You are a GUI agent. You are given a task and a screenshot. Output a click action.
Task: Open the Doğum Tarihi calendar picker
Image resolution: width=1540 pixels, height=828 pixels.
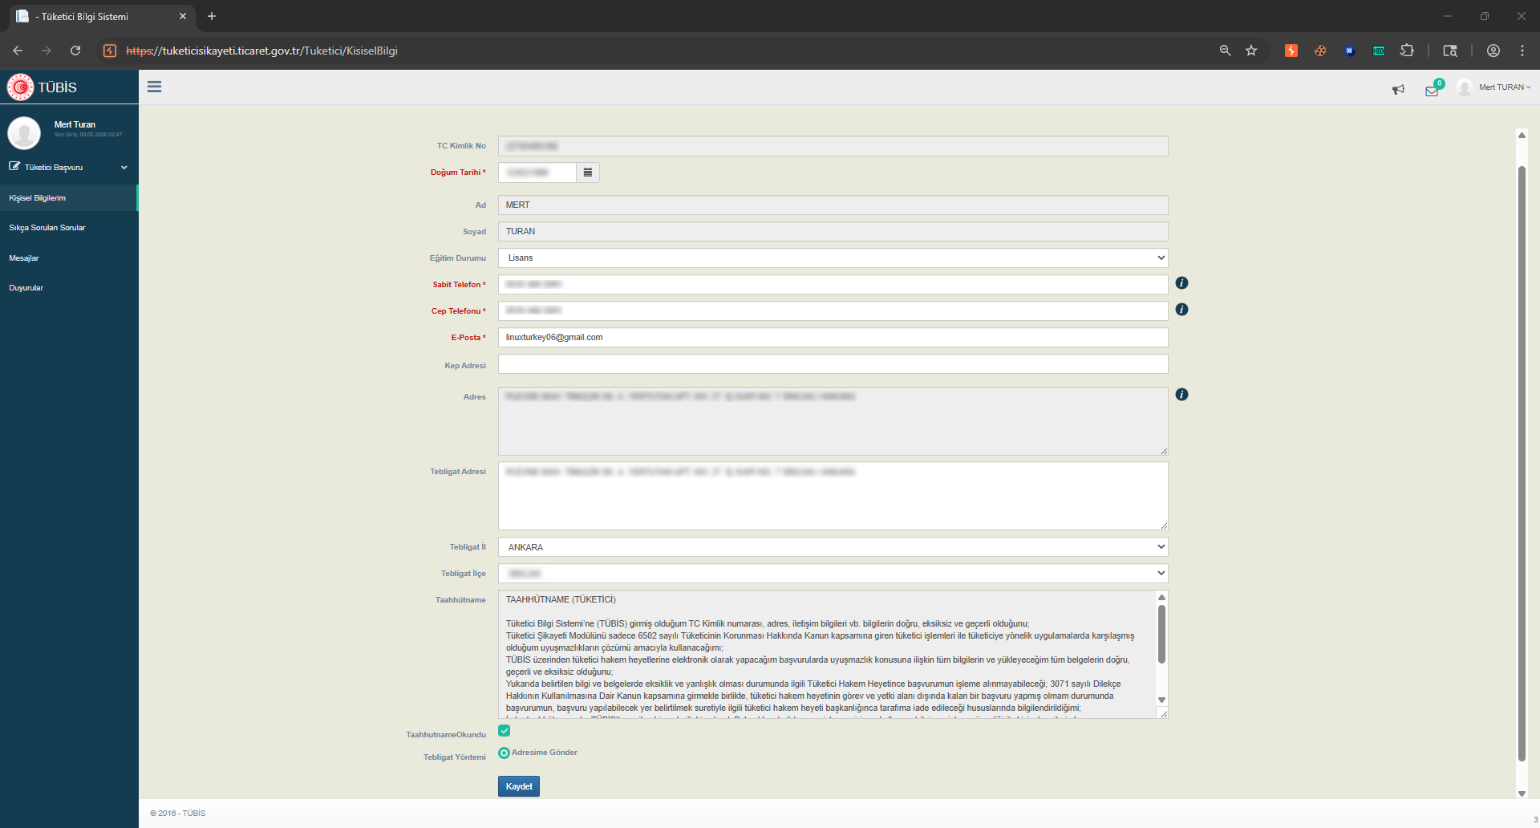(x=588, y=172)
